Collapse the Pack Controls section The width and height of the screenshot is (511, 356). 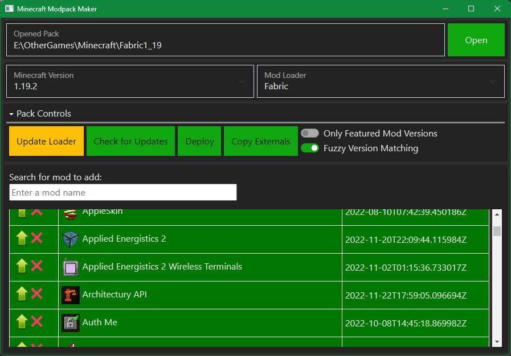[x=40, y=114]
